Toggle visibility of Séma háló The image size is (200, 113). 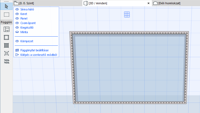[17, 9]
